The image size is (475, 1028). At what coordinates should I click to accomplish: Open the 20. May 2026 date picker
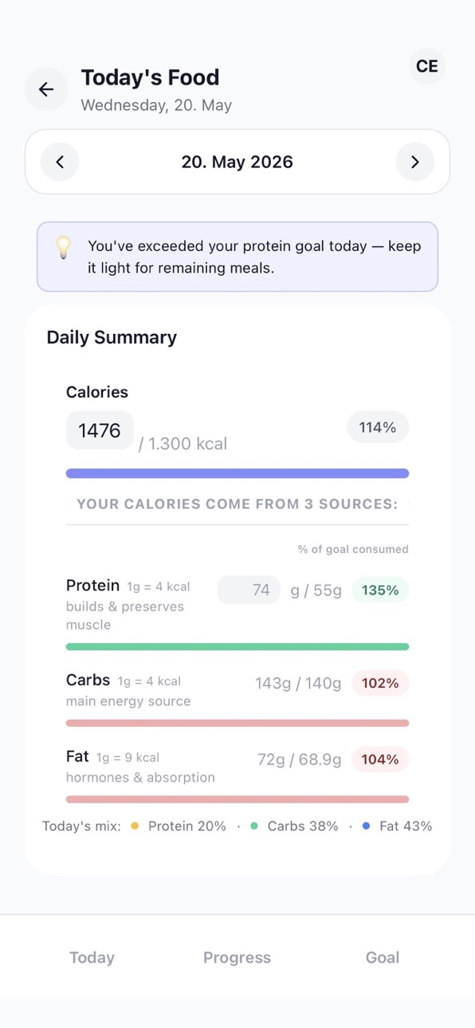(x=237, y=162)
